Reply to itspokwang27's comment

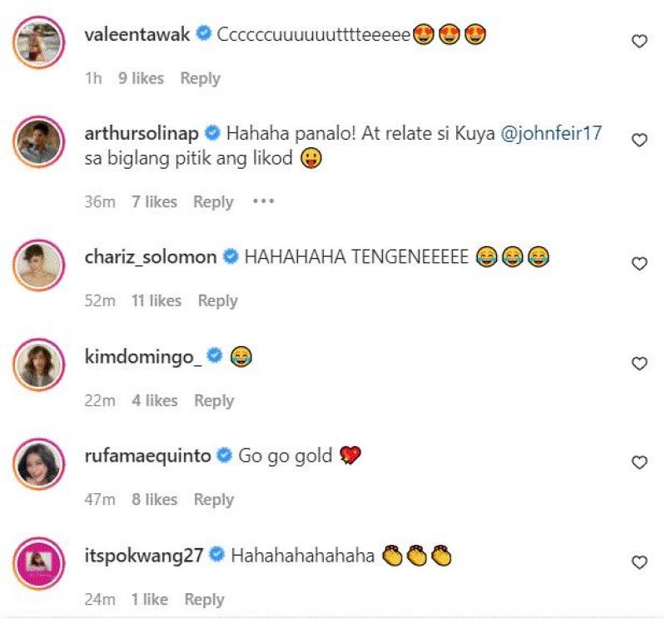(x=204, y=599)
